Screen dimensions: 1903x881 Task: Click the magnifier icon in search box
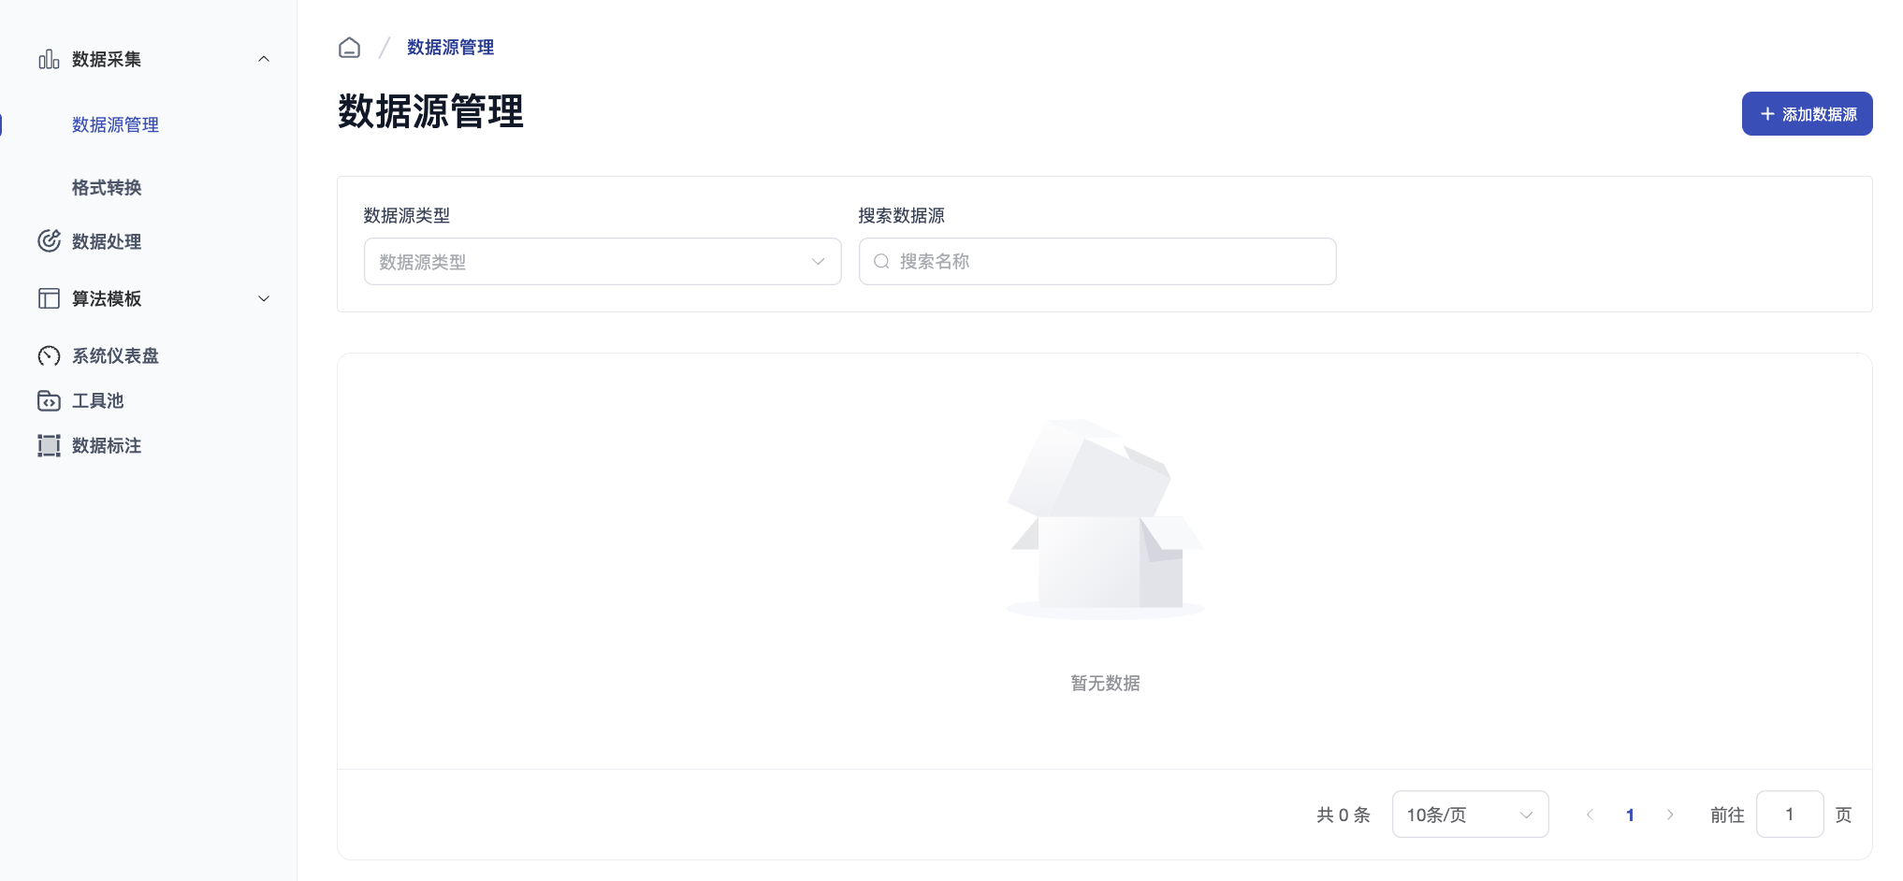click(880, 262)
